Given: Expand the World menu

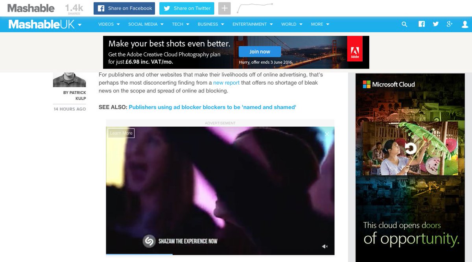Looking at the screenshot, I should pos(292,24).
